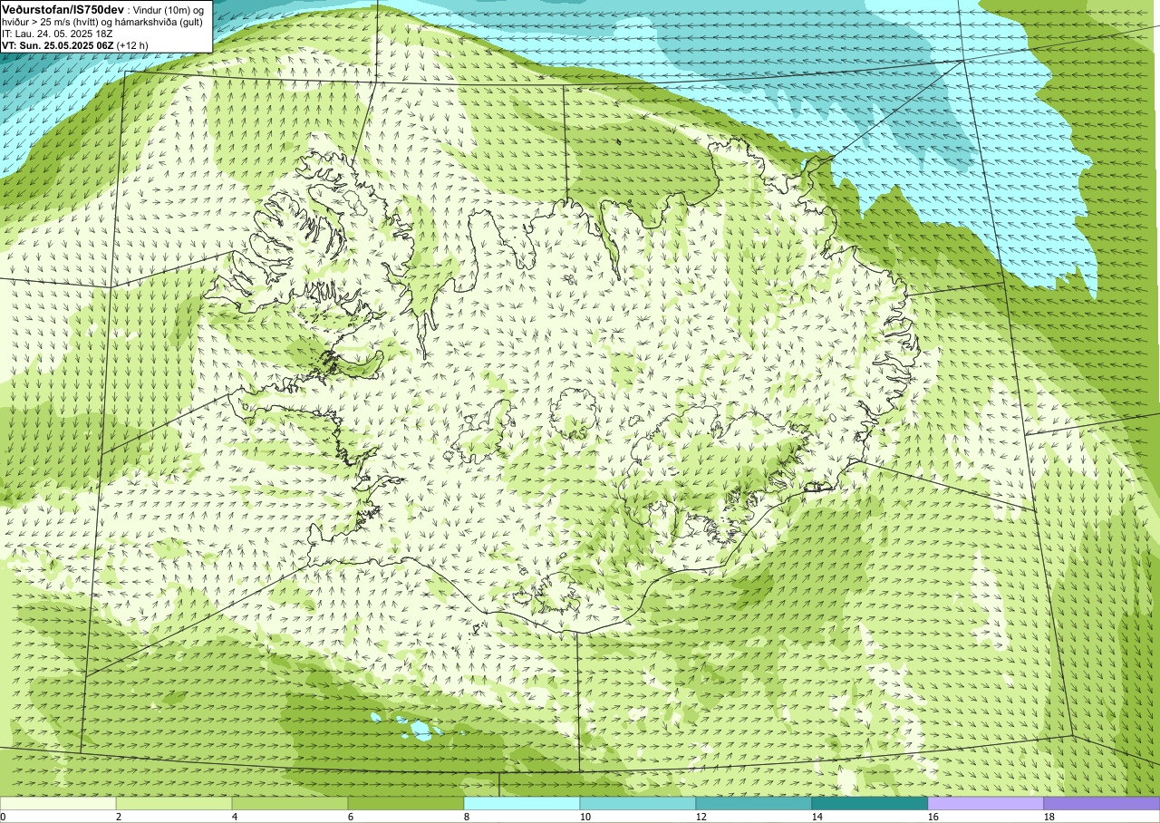Click the '14' scale label
1160x823 pixels.
coord(818,817)
